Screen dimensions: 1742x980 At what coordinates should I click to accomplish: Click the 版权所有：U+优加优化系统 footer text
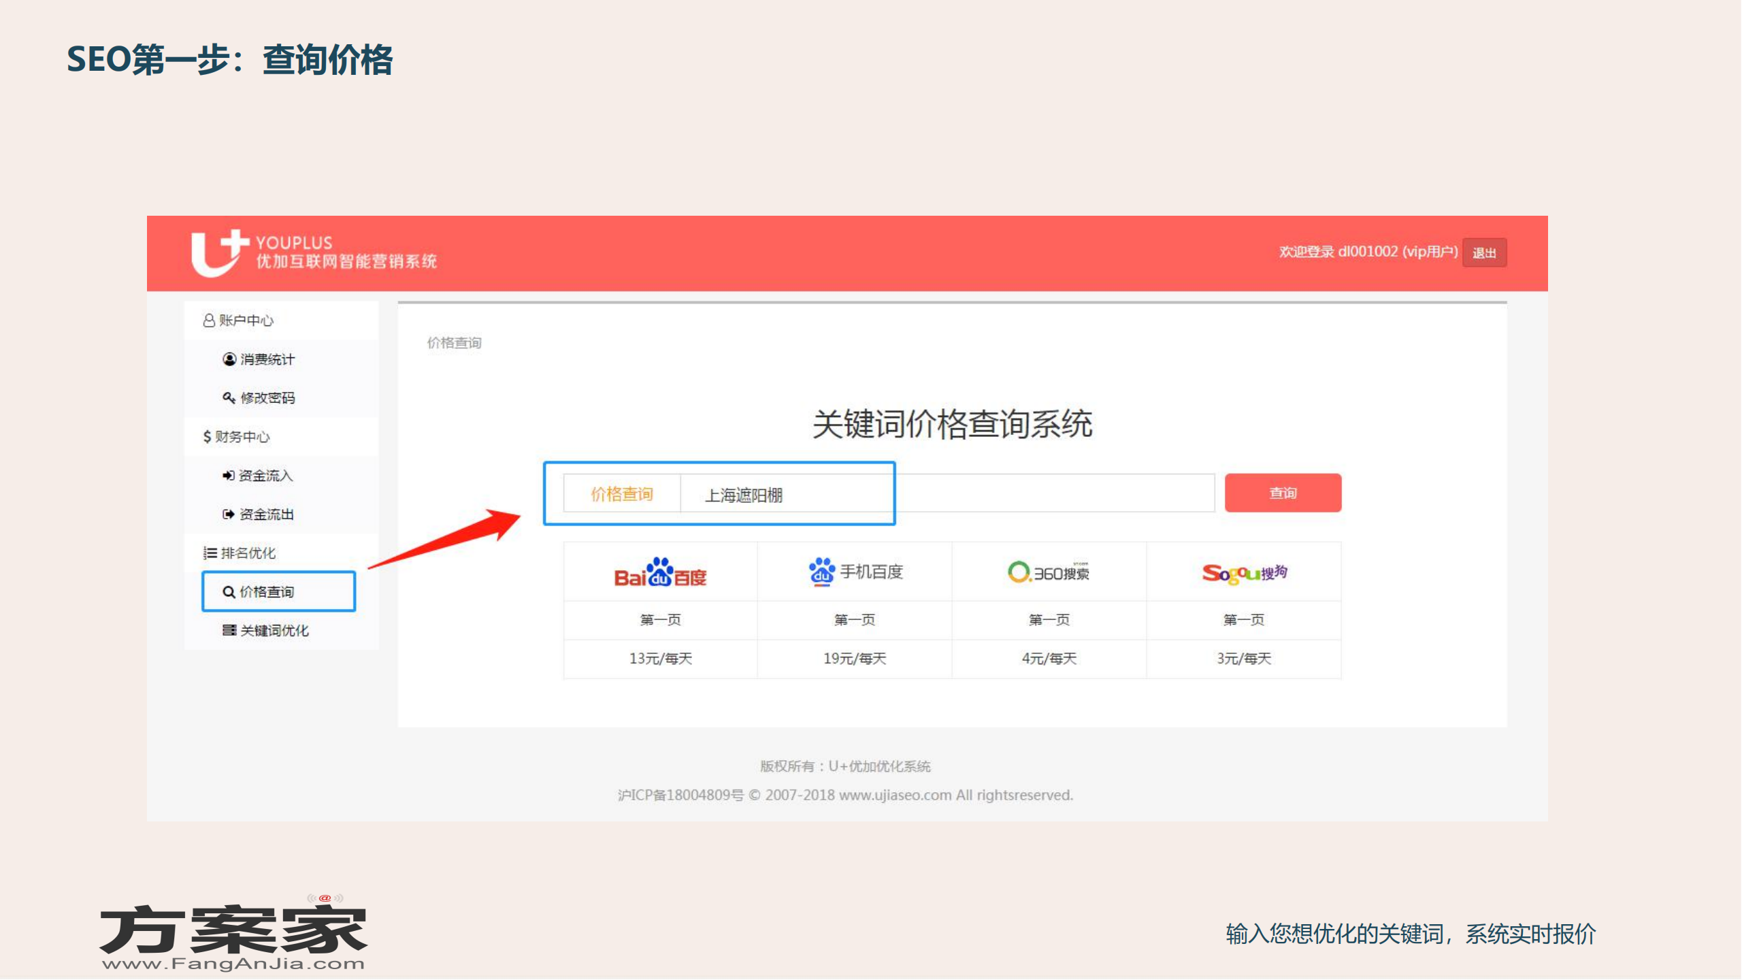pyautogui.click(x=845, y=766)
